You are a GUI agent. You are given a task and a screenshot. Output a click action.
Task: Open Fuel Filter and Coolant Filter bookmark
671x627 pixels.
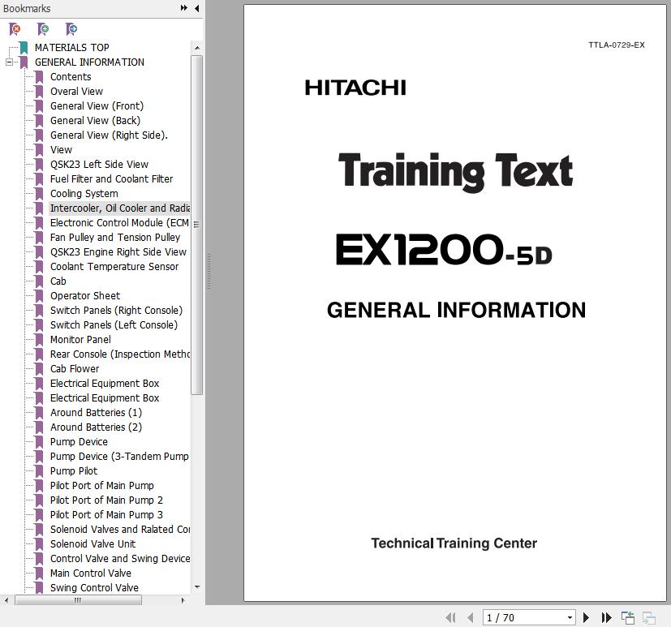click(111, 178)
